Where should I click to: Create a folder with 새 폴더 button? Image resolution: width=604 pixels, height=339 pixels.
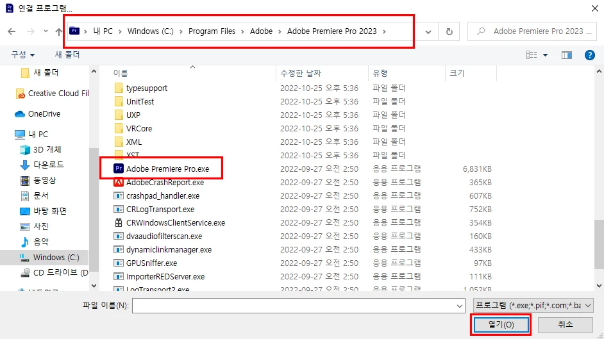(x=67, y=55)
